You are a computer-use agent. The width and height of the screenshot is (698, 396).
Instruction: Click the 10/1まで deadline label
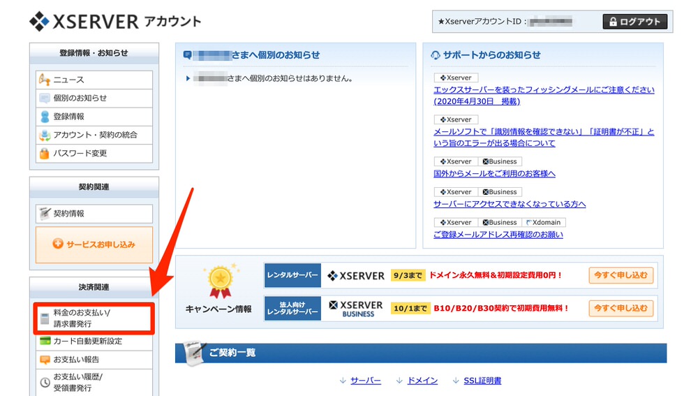pos(410,308)
